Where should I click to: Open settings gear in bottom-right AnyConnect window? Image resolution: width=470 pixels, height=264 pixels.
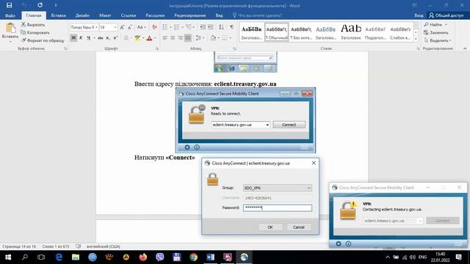click(339, 243)
